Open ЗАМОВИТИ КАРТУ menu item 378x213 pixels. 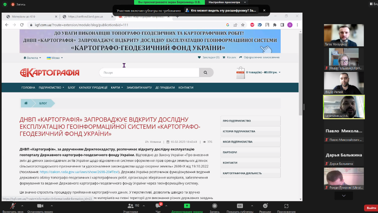pos(139,87)
